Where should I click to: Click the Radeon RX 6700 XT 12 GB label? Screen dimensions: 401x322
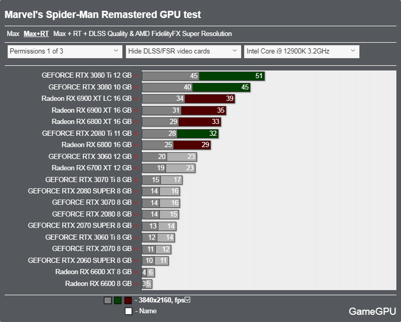[92, 168]
